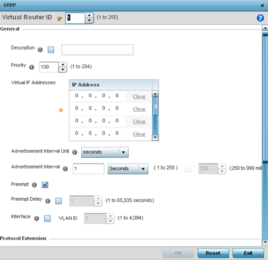The image size is (268, 261).
Task: Click the Description text input field
Action: point(98,50)
